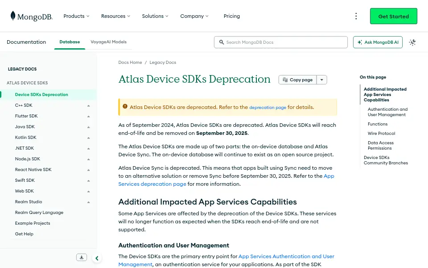Go to Docs Home breadcrumb
Image resolution: width=428 pixels, height=268 pixels.
tap(130, 63)
